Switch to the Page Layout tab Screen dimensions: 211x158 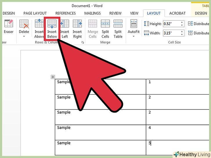click(35, 13)
